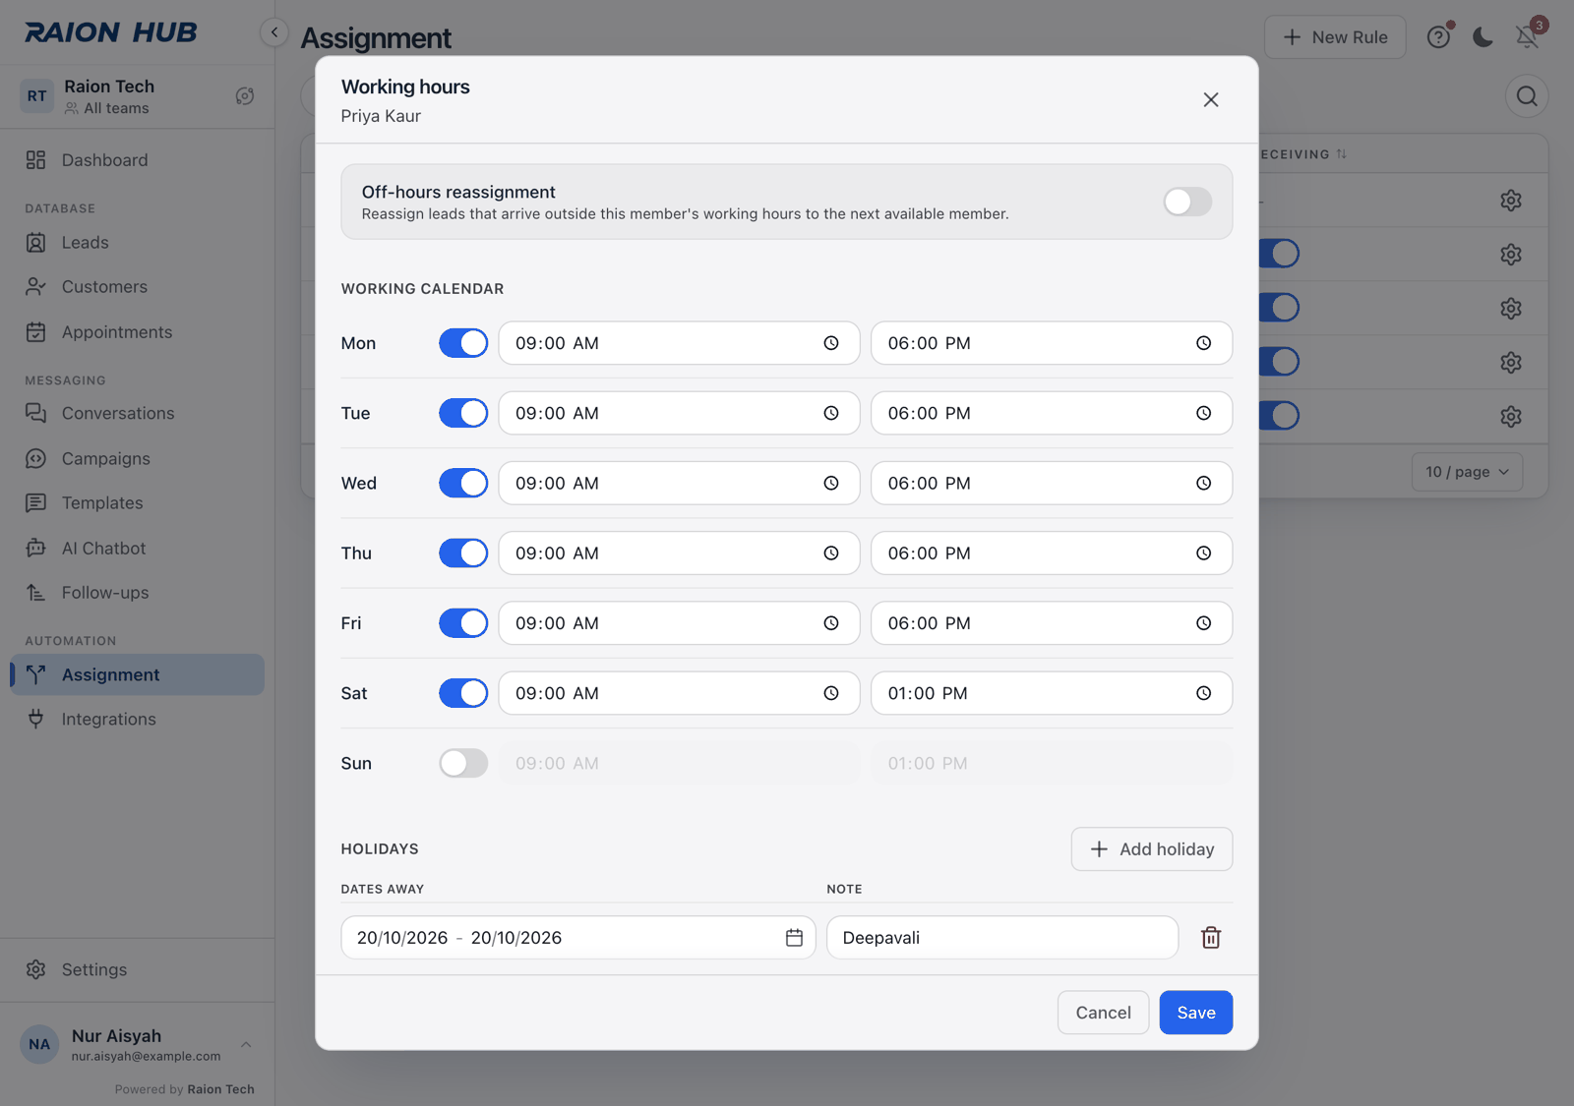Go to Dashboard in sidebar
The width and height of the screenshot is (1574, 1106).
(x=137, y=160)
